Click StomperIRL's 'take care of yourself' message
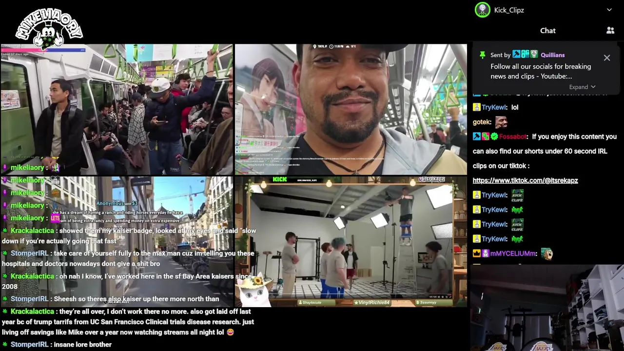This screenshot has width=624, height=351. (x=129, y=258)
